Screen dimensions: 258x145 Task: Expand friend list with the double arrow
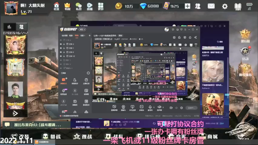[x=15, y=113]
